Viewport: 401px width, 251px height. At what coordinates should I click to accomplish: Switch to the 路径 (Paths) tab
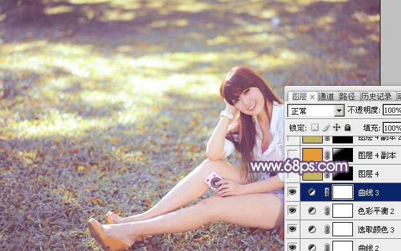tap(347, 97)
